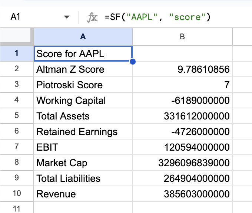252x213 pixels.
Task: Click the 'Altman Z Score' cell
Action: click(x=83, y=69)
